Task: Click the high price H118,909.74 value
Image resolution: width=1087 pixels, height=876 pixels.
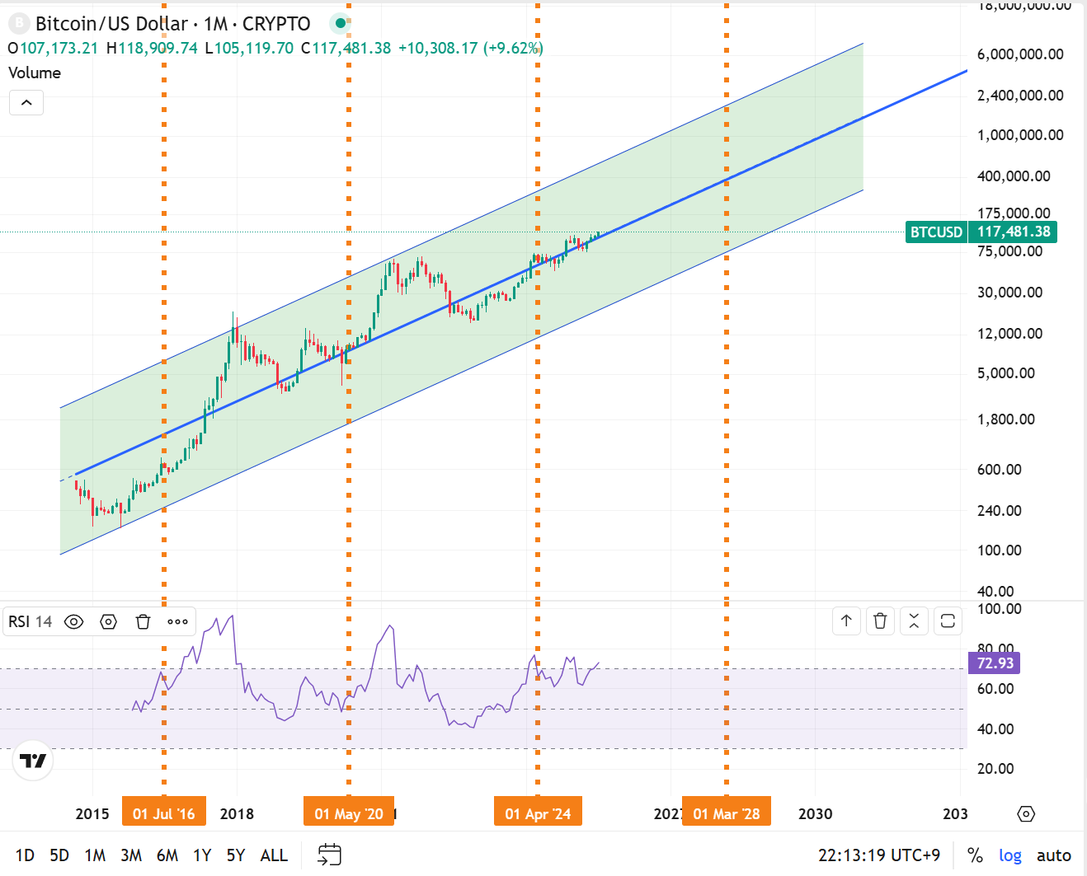Action: pos(152,48)
